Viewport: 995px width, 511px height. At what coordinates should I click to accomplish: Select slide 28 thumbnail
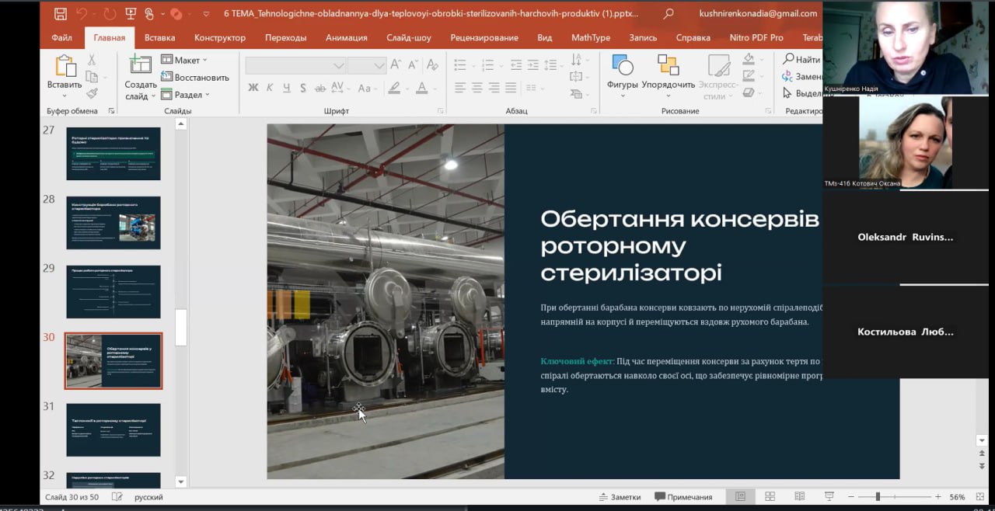pos(113,222)
